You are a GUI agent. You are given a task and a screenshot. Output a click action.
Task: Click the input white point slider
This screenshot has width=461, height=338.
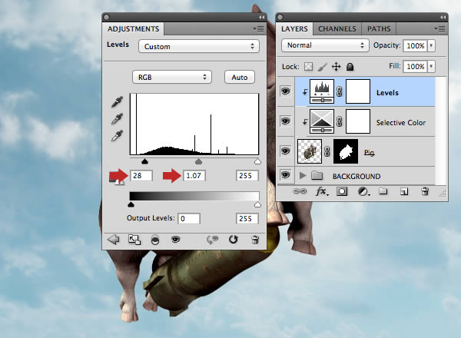point(257,161)
